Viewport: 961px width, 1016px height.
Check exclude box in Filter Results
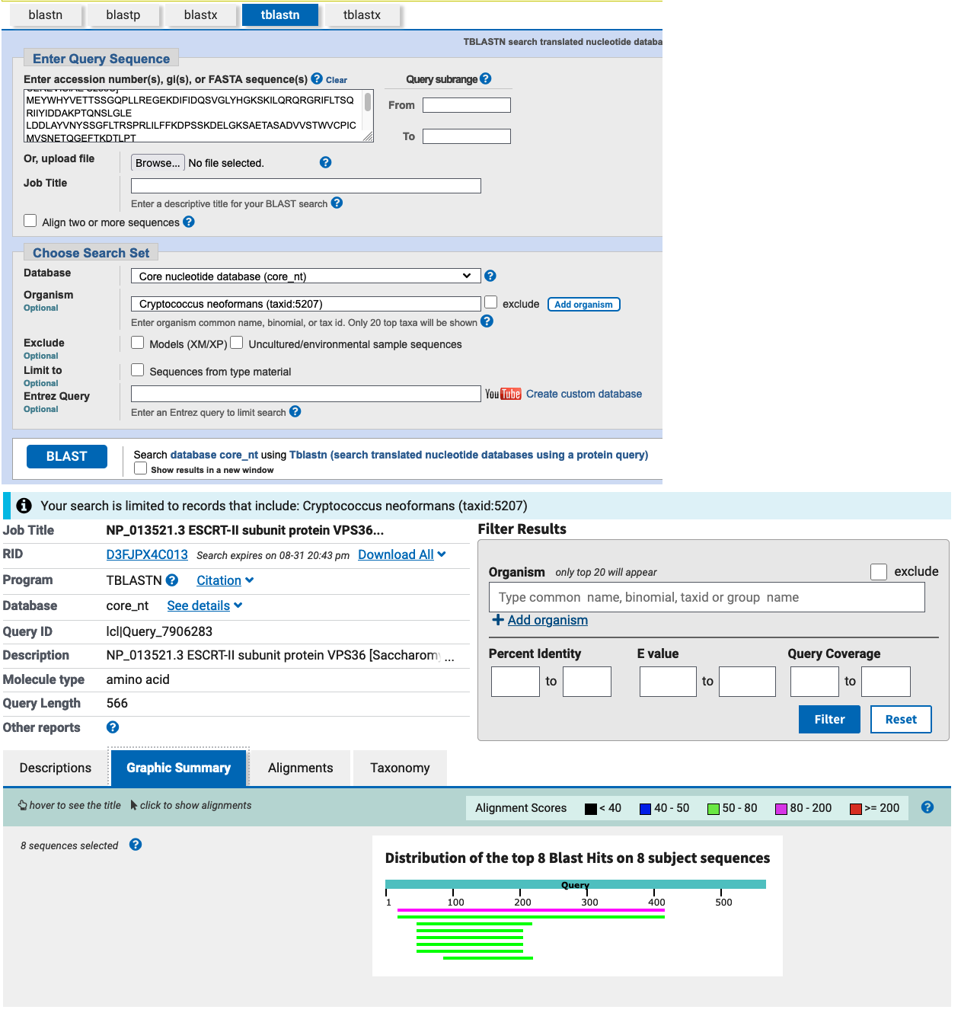(879, 572)
